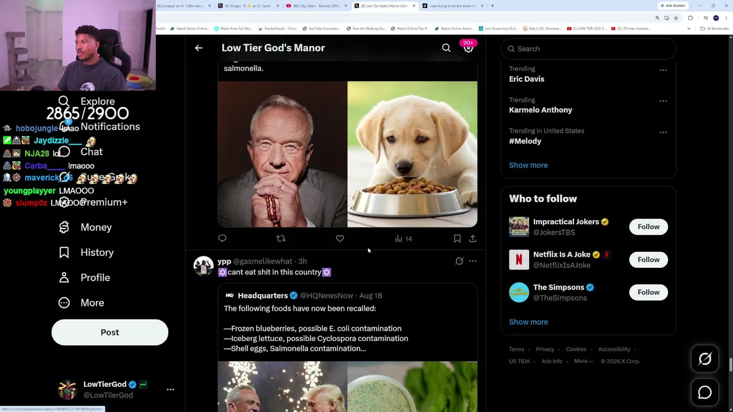Open the Accessibility footer link
The width and height of the screenshot is (733, 412).
pyautogui.click(x=614, y=349)
